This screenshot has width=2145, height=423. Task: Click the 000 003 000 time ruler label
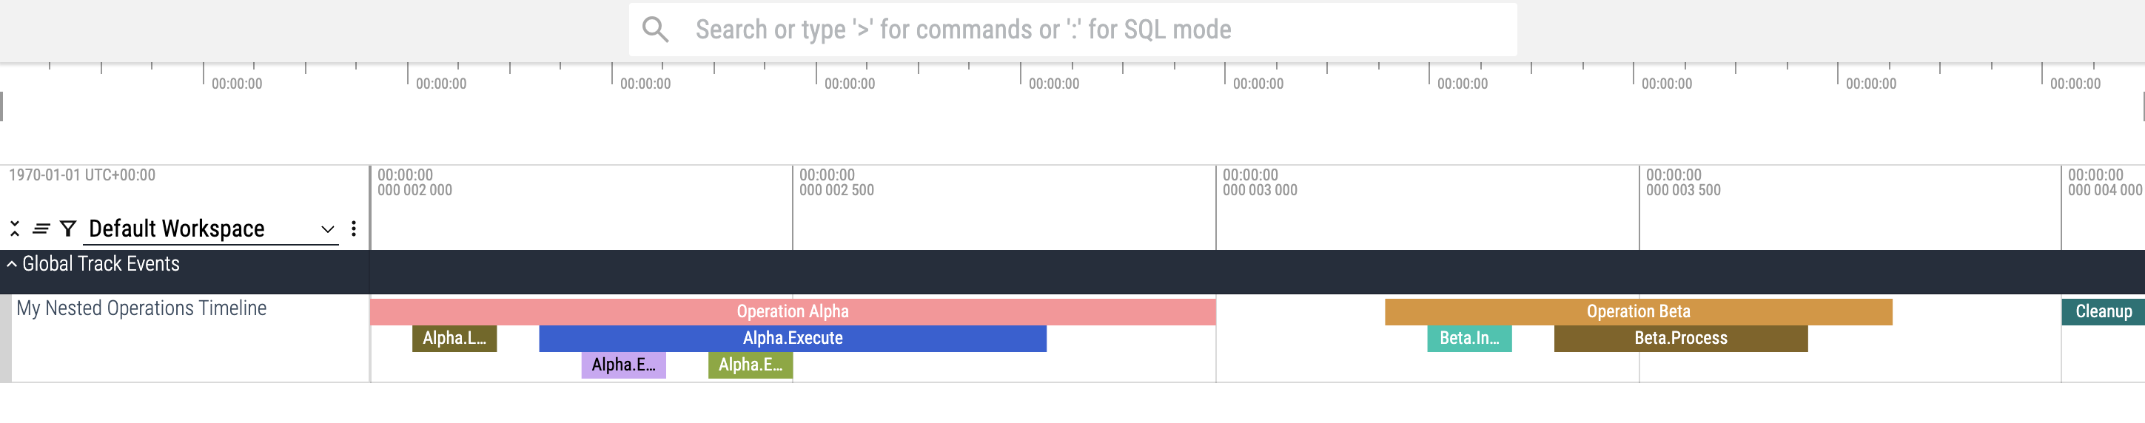pyautogui.click(x=1260, y=191)
